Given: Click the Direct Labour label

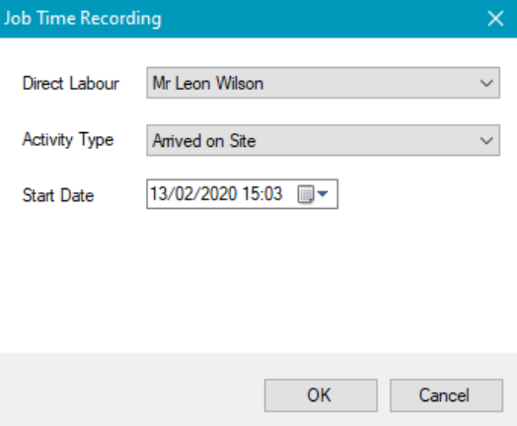Looking at the screenshot, I should (71, 83).
